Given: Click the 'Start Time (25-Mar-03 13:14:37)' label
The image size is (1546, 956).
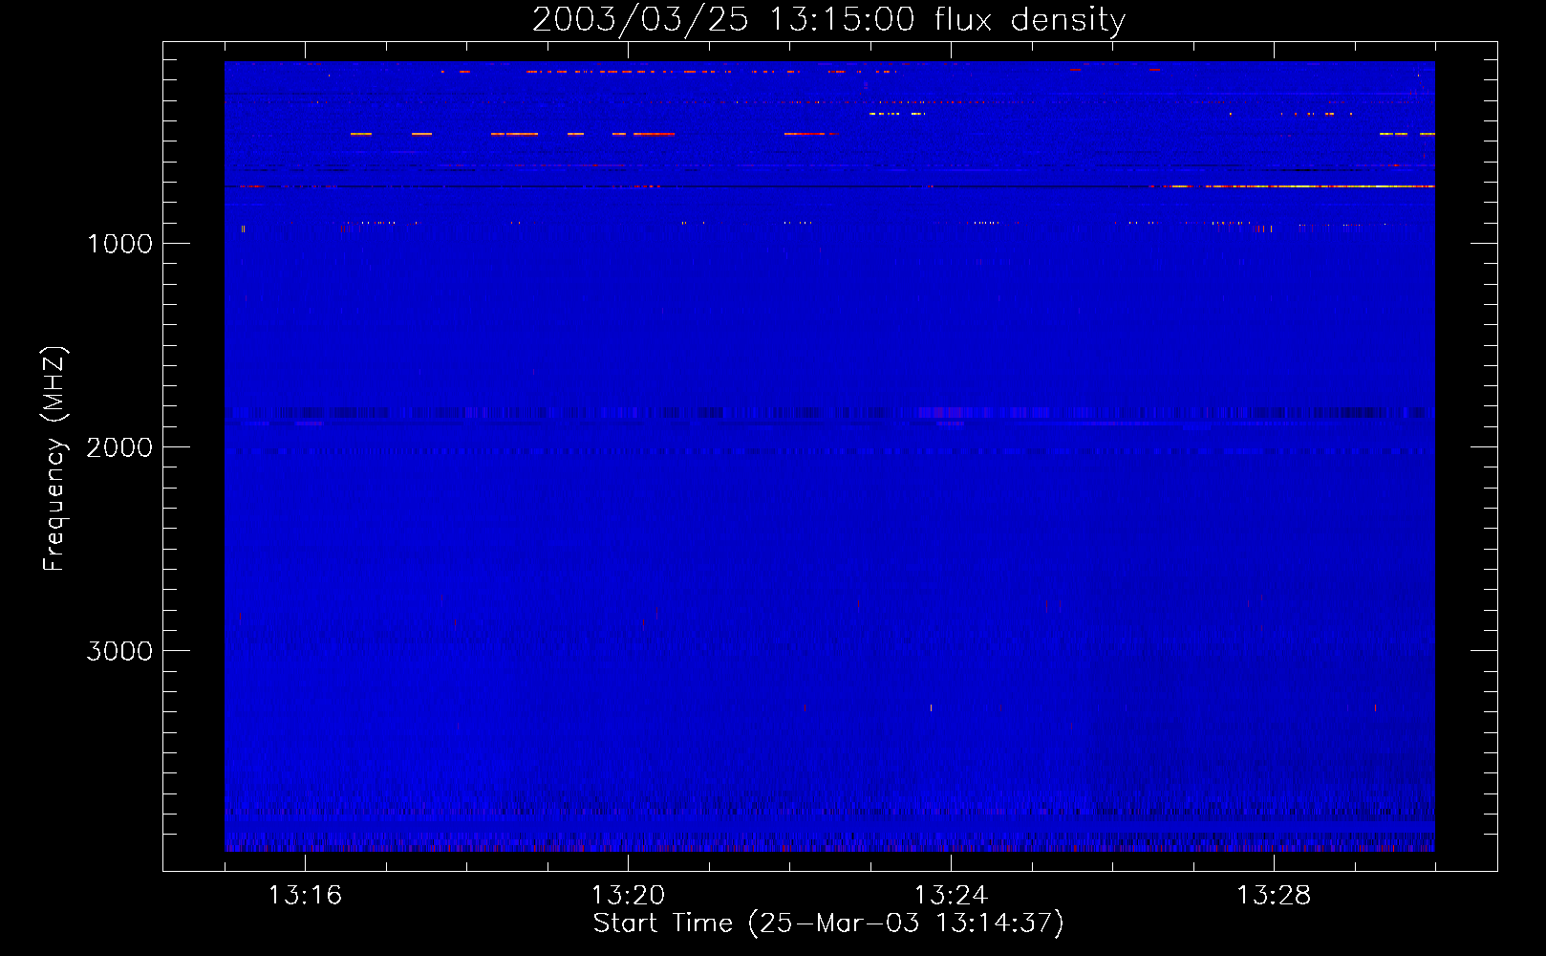Looking at the screenshot, I should click(828, 923).
